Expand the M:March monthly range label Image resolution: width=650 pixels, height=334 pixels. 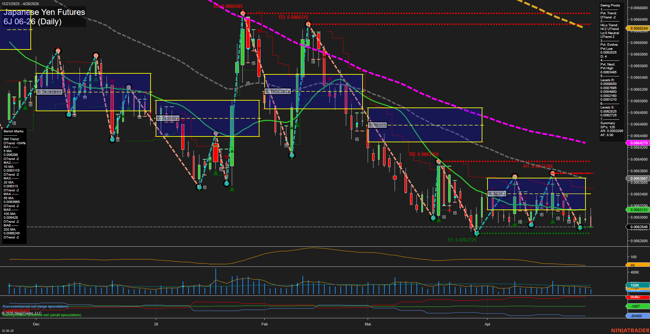click(377, 125)
